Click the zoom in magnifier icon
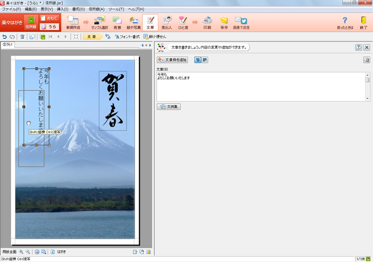This screenshot has height=262, width=373. 21,252
